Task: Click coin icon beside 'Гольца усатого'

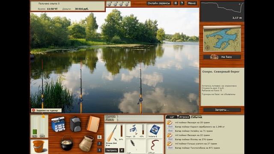Action: click(x=170, y=144)
